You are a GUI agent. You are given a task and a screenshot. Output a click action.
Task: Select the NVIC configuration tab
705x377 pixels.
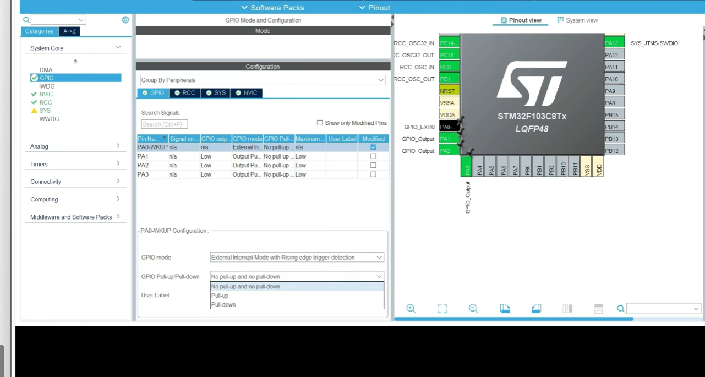247,93
